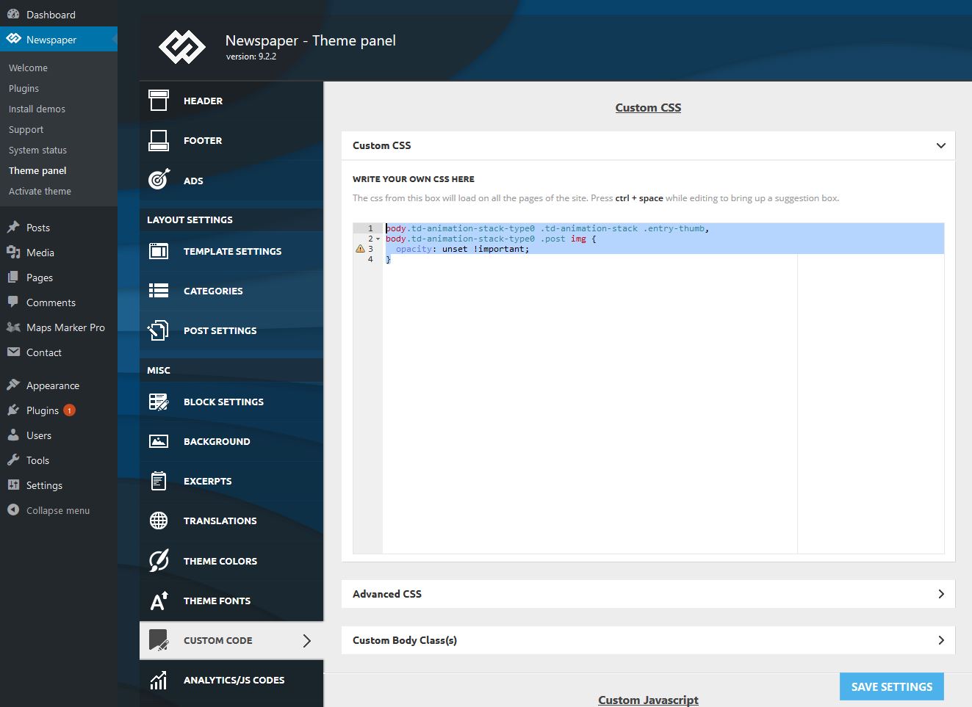Click the Translations globe icon
This screenshot has height=707, width=972.
point(159,521)
